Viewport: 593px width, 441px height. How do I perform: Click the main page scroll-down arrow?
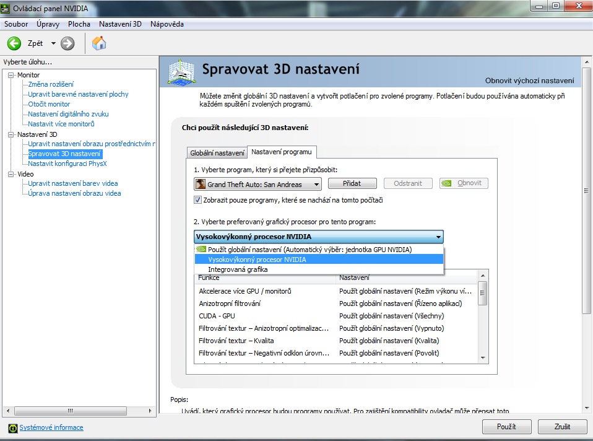(x=587, y=408)
